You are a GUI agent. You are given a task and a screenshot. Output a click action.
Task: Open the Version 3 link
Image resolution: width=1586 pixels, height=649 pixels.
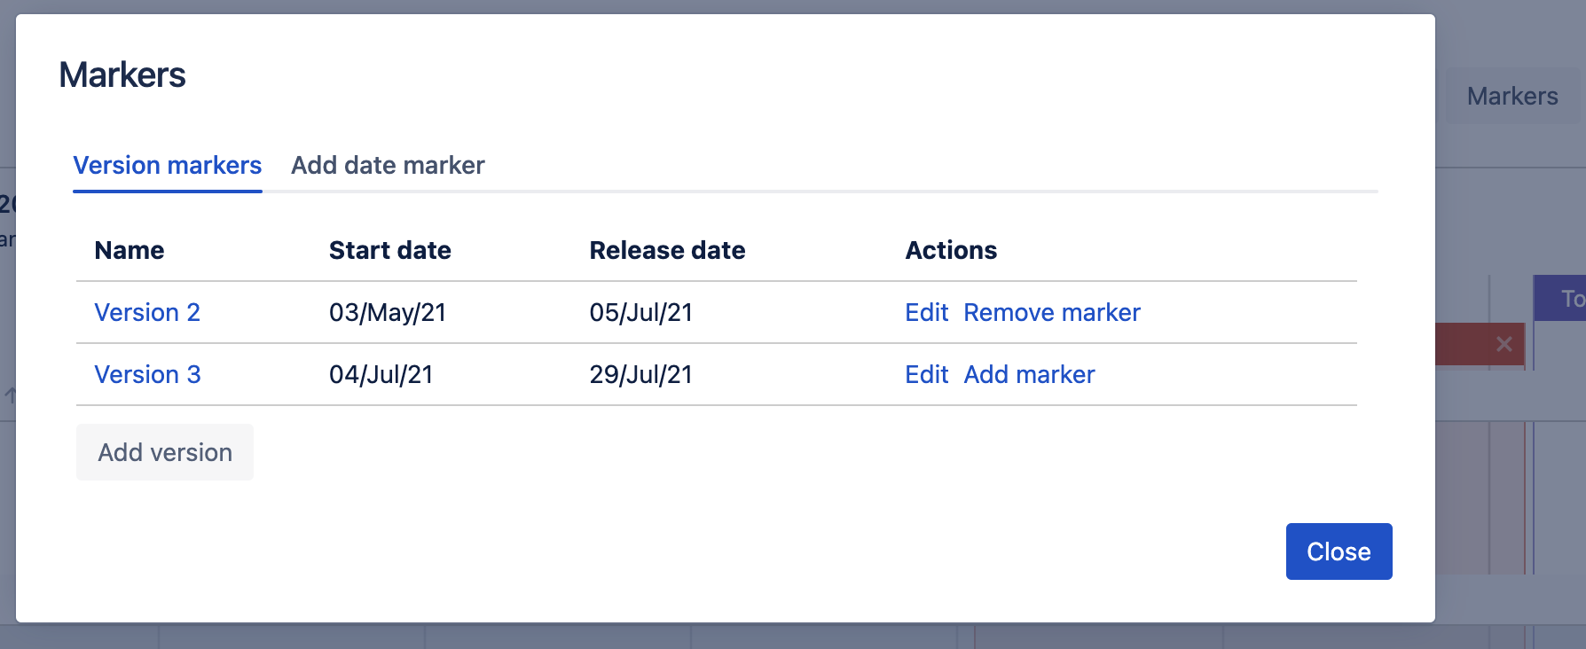147,375
